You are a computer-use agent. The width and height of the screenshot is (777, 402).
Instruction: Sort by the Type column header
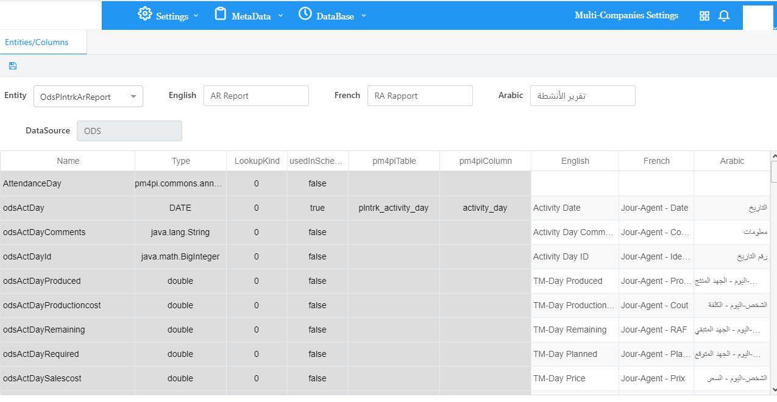pyautogui.click(x=181, y=161)
